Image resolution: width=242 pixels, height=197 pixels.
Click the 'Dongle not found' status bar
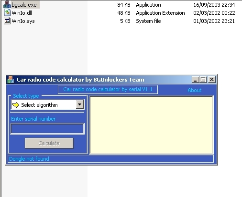tap(110, 159)
